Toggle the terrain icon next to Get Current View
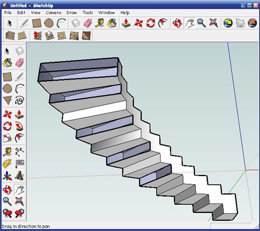 240,23
